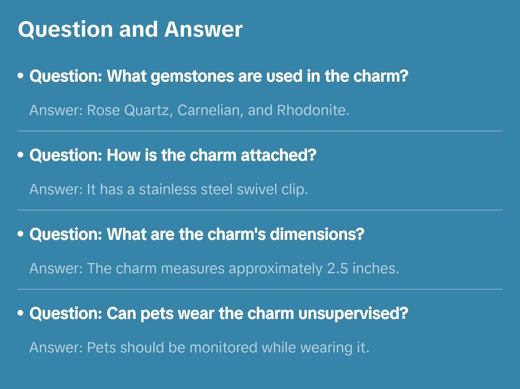
Task: Expand the gemstones used in charm question
Action: tap(219, 76)
